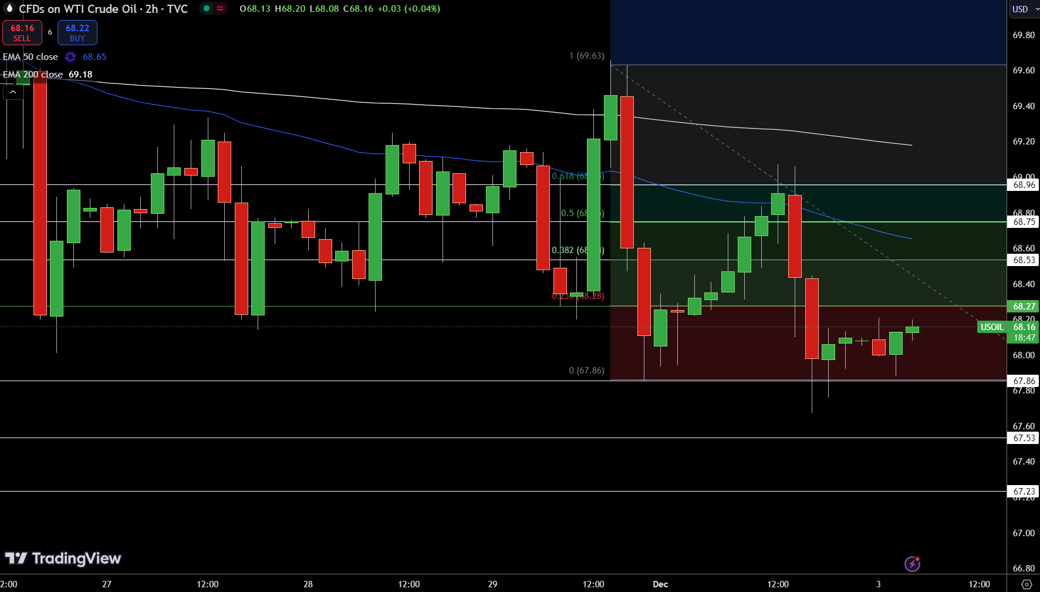Screen dimensions: 1040x592
Task: Click the red Fibonacci 0.236 level label
Action: point(578,296)
